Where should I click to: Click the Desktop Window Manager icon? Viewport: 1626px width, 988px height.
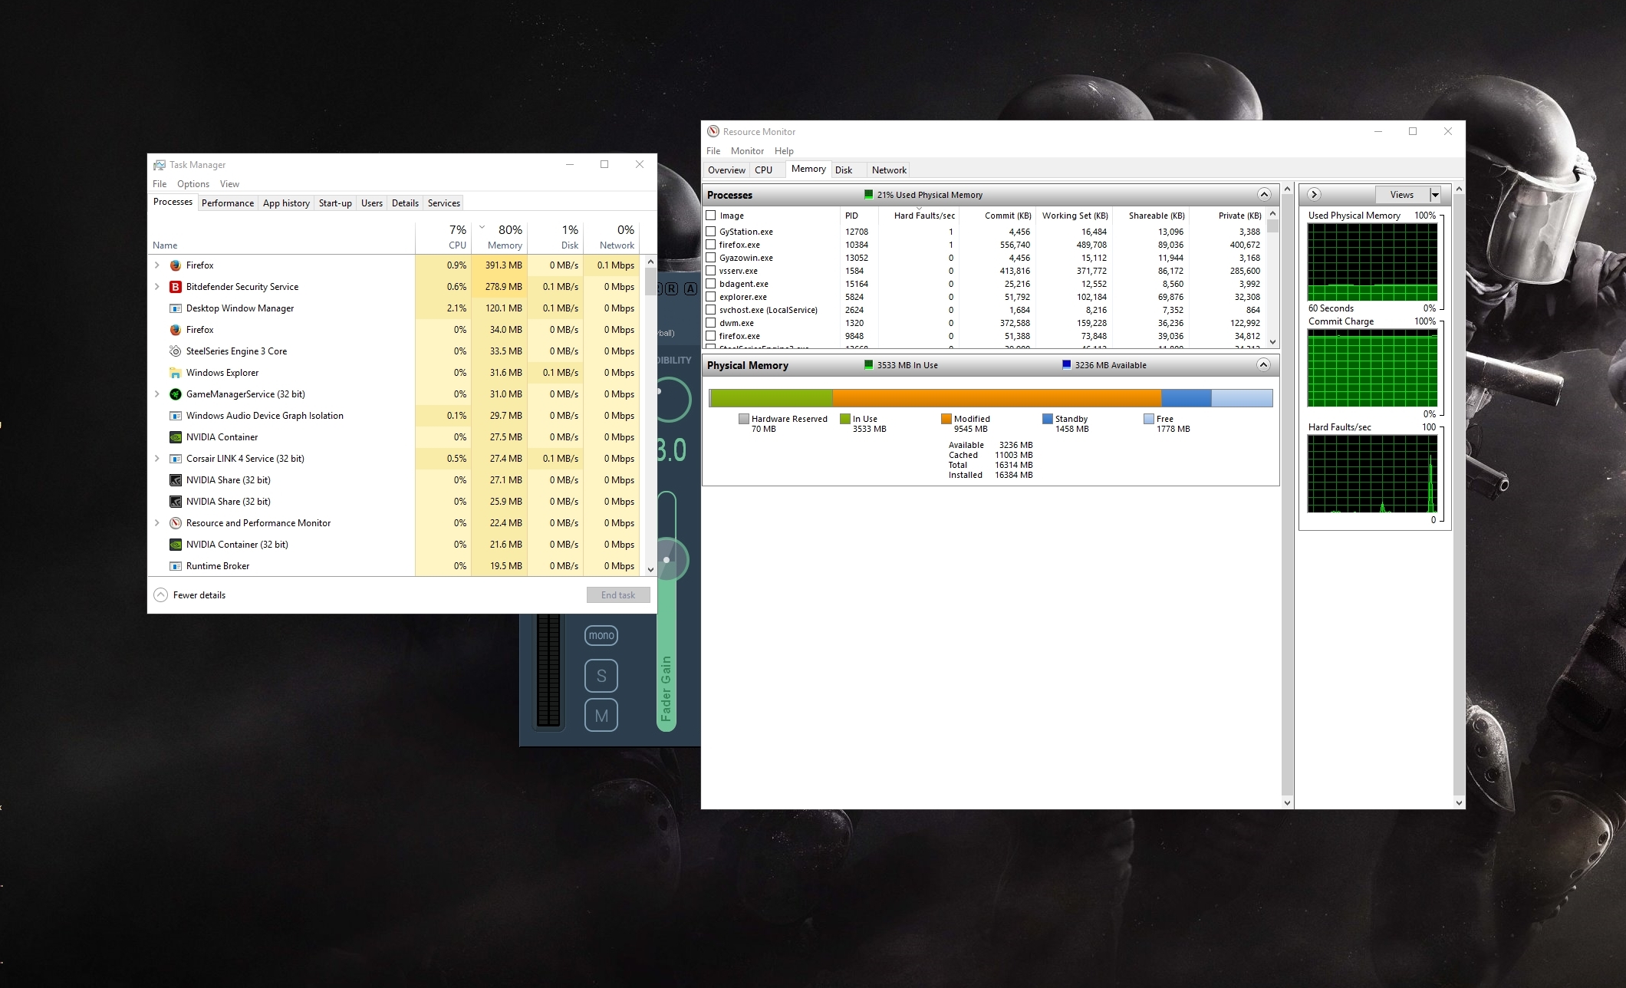tap(175, 308)
